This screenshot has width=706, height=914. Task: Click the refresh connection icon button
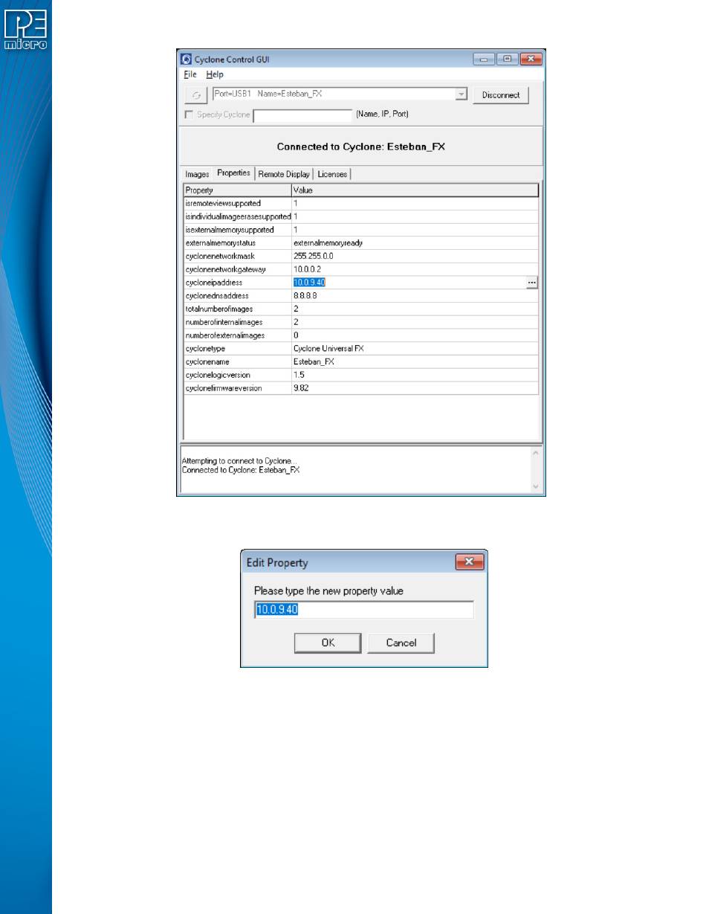click(195, 95)
